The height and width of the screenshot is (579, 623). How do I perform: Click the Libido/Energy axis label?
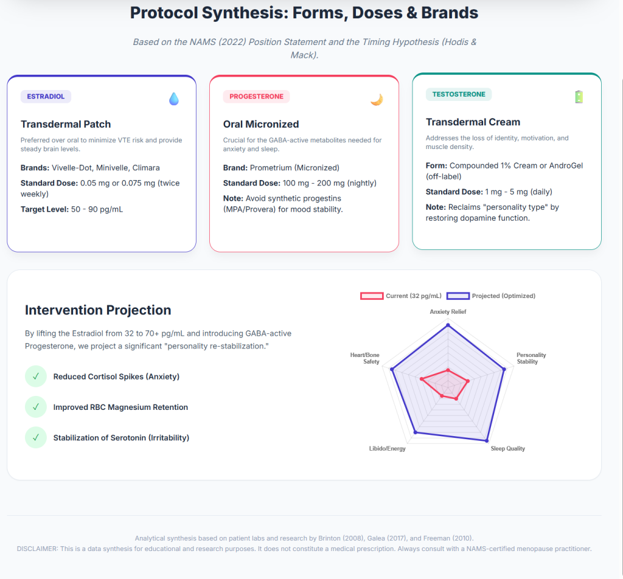tap(388, 448)
